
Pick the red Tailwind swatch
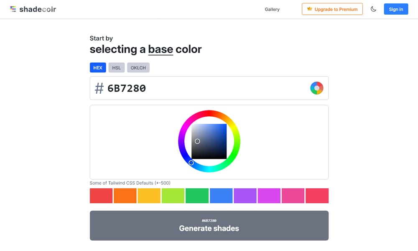coord(101,196)
